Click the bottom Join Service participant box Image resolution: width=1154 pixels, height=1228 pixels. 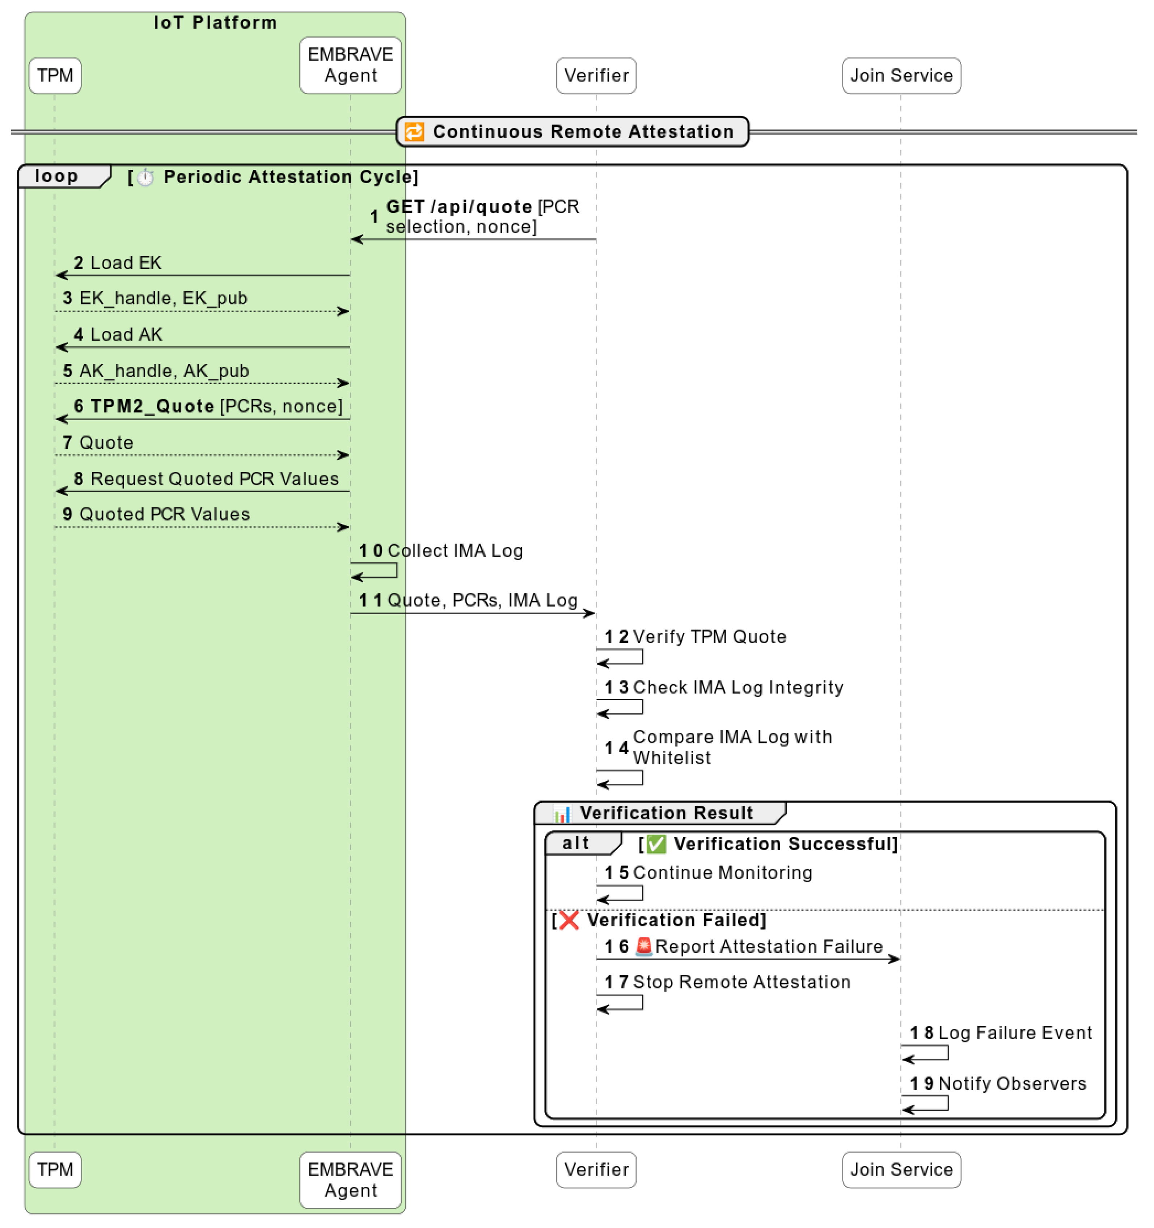coord(901,1170)
